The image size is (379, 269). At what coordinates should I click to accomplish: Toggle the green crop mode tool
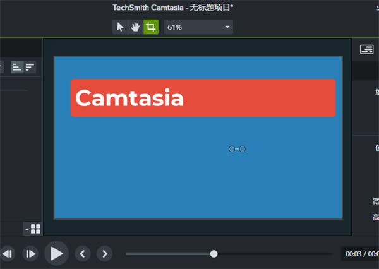coord(151,27)
